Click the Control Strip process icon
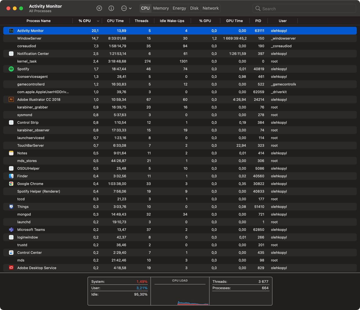This screenshot has width=360, height=310. pos(11,122)
